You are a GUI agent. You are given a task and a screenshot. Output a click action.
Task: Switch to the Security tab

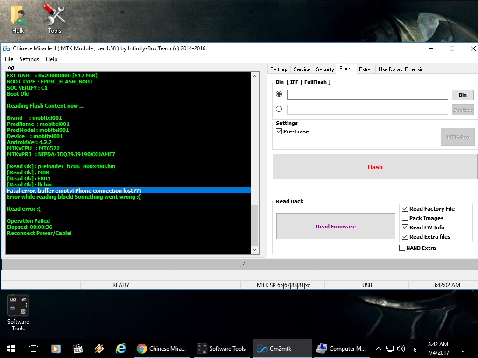[325, 69]
